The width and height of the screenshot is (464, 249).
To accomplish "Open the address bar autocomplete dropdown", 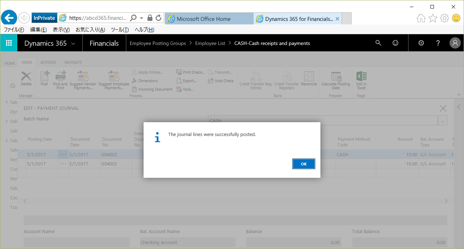I will [141, 18].
